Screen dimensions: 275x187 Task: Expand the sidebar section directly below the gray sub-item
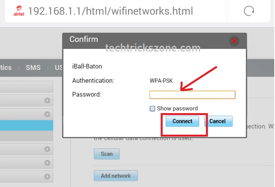click(48, 149)
